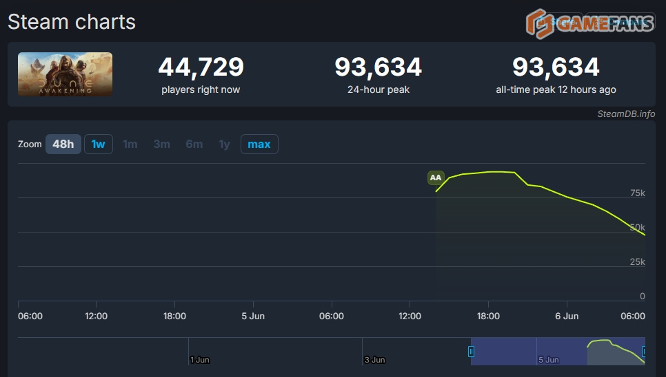Choose the 1m zoom option
666x377 pixels.
click(130, 144)
